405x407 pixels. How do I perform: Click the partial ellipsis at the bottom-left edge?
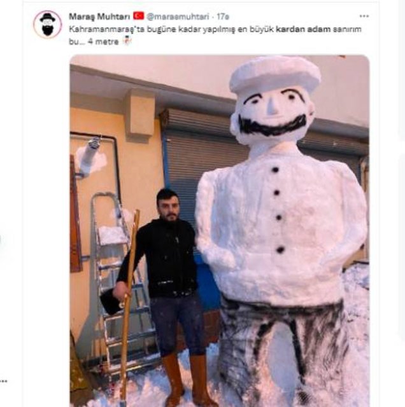click(3, 381)
